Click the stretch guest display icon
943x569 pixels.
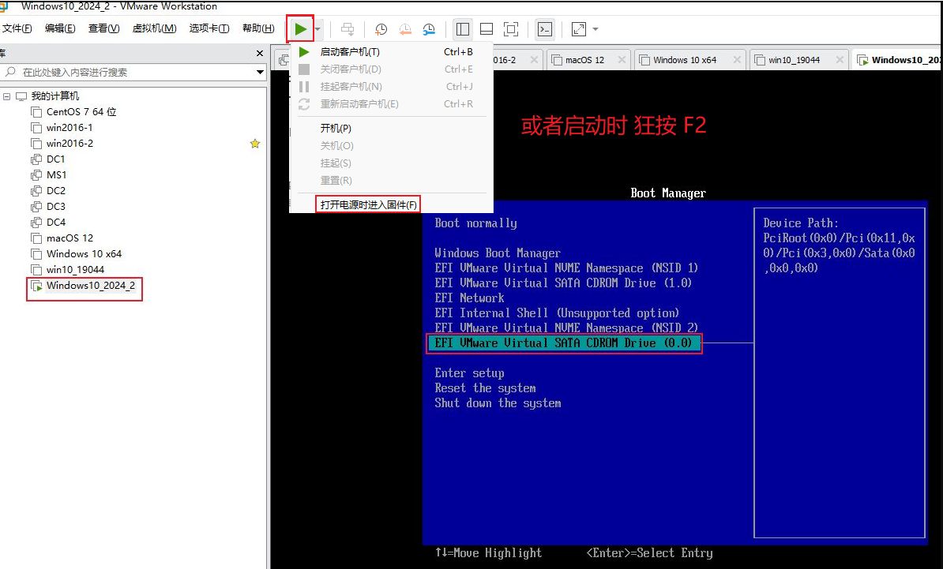(x=579, y=29)
